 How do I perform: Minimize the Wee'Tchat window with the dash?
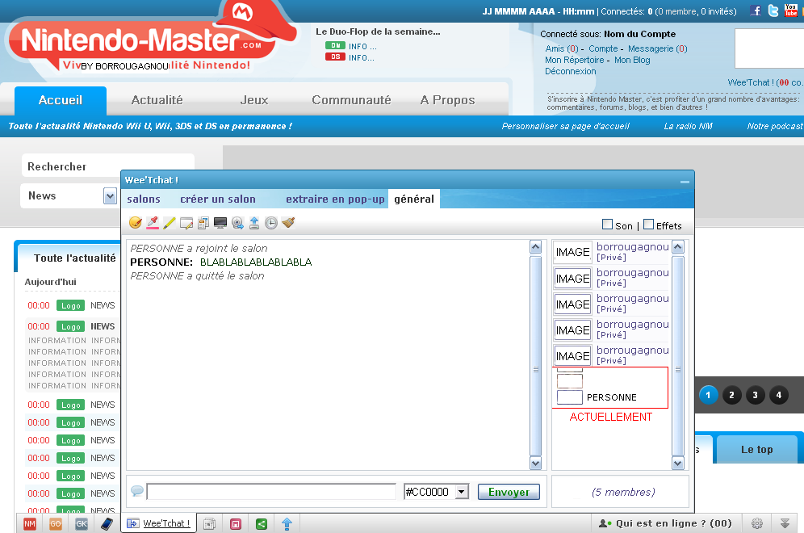point(685,182)
